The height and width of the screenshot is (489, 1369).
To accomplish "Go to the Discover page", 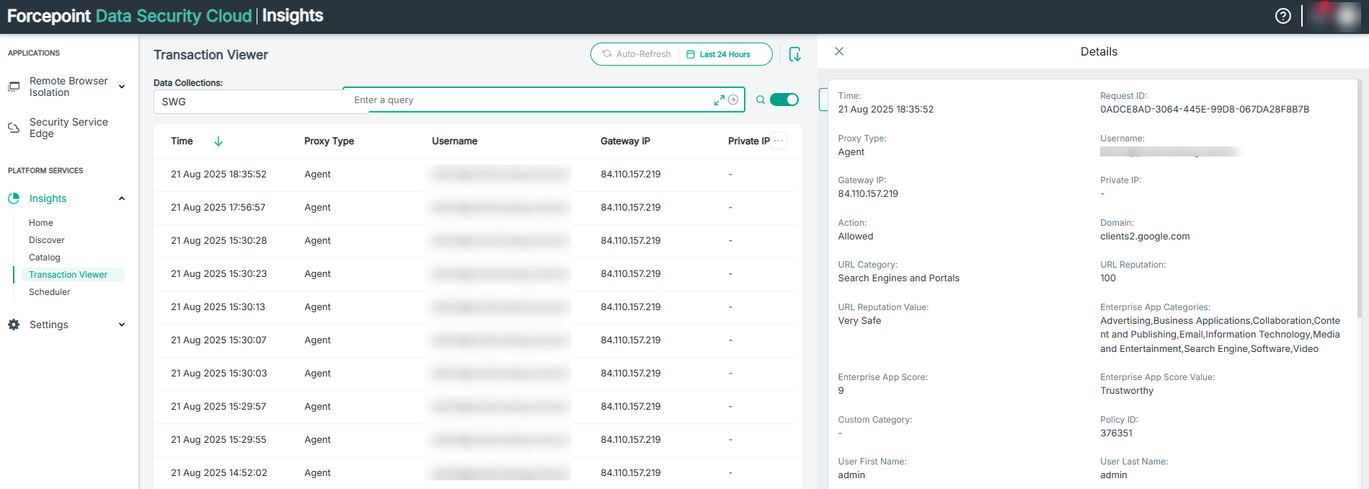I will (47, 240).
